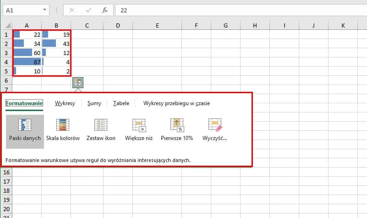Select cell A4 containing 87

click(27, 62)
